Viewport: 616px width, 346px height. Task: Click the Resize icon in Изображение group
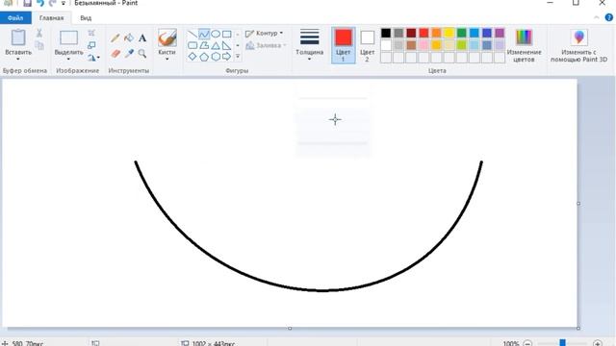click(91, 45)
